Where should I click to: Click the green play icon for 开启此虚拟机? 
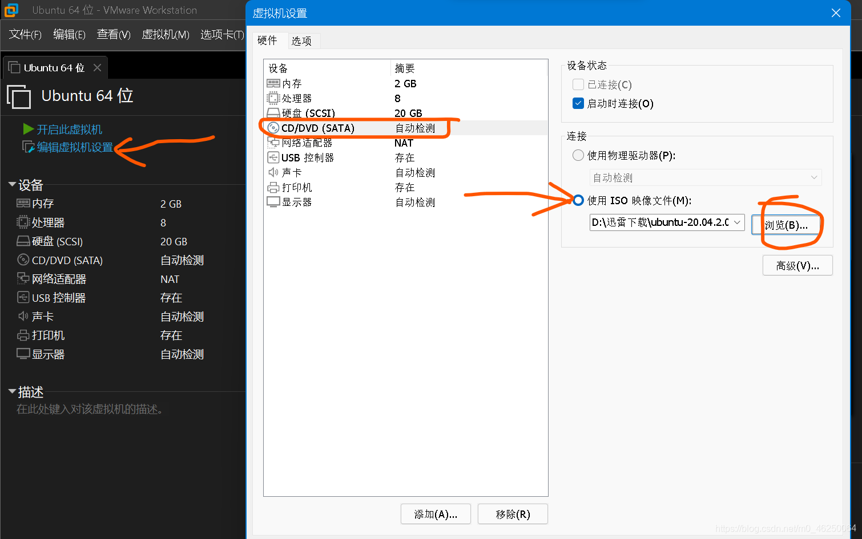coord(28,129)
